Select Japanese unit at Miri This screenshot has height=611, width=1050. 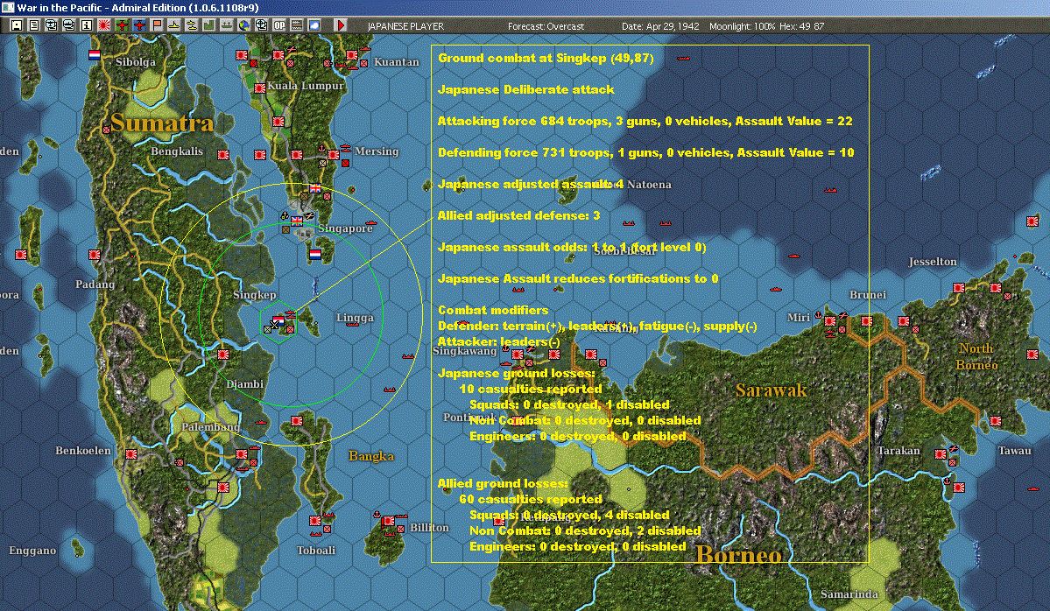(x=830, y=321)
